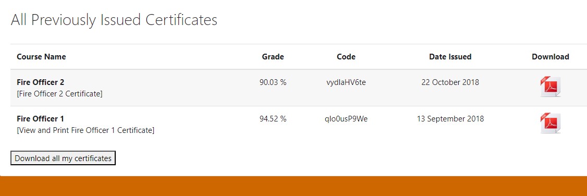Viewport: 587px width, 196px height.
Task: Download the Fire Officer 1 PDF certificate
Action: pyautogui.click(x=551, y=123)
